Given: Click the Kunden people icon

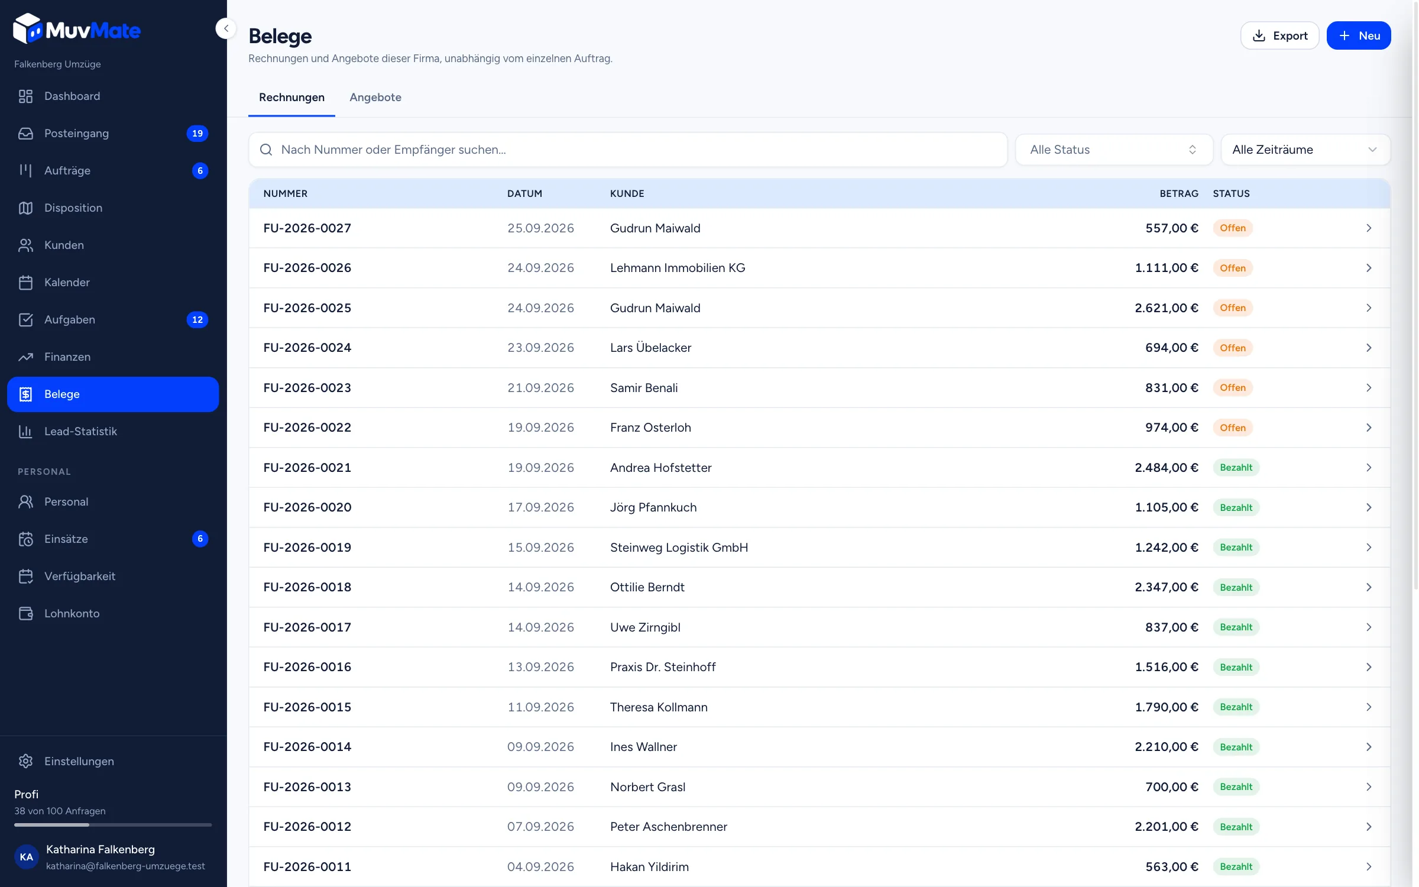Looking at the screenshot, I should tap(25, 245).
